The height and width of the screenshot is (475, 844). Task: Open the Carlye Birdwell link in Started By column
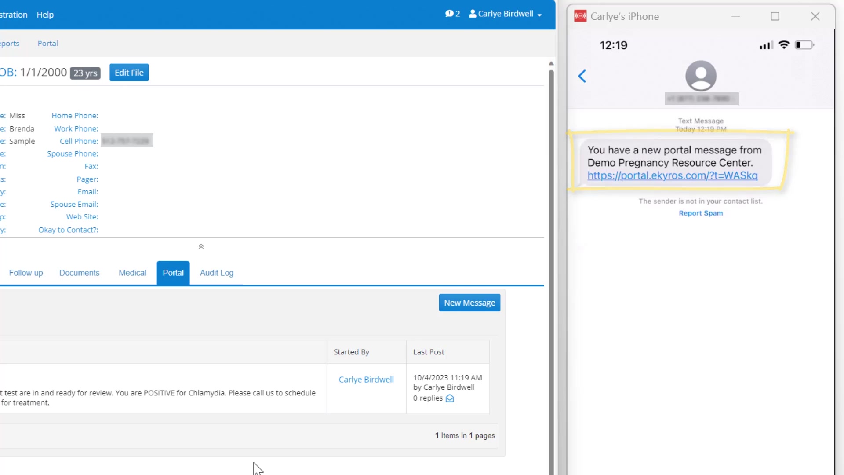(366, 380)
